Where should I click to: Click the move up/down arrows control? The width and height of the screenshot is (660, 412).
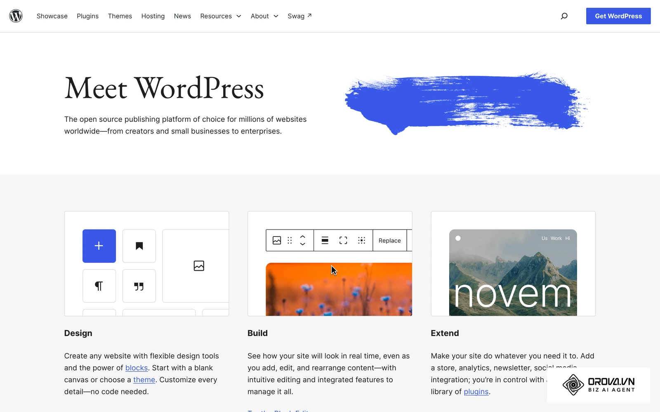point(302,240)
